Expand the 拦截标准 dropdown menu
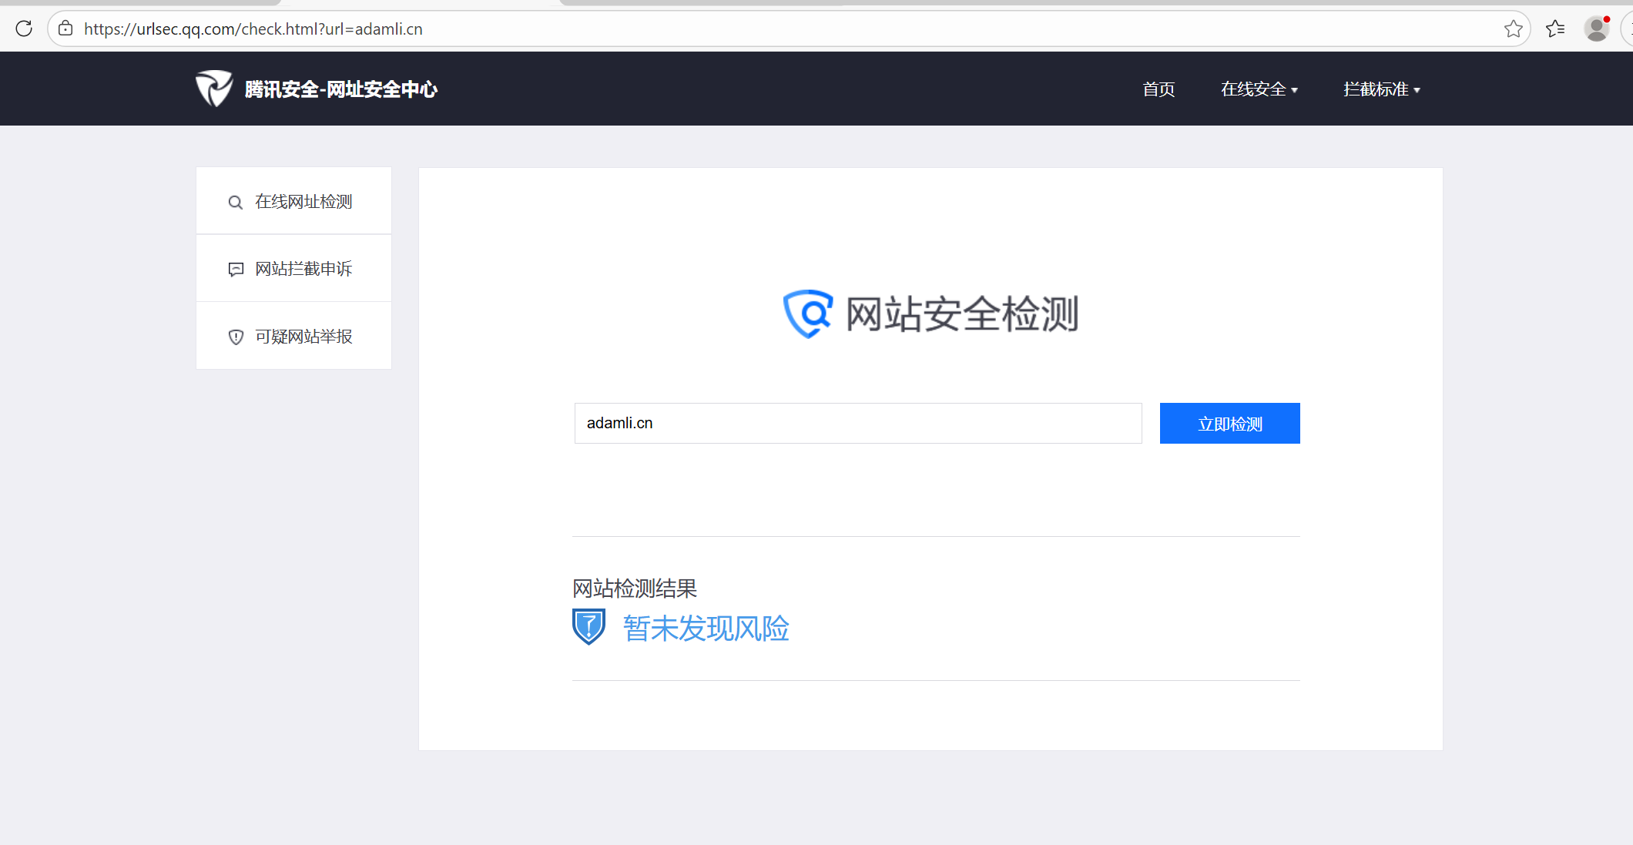The height and width of the screenshot is (845, 1633). 1381,89
